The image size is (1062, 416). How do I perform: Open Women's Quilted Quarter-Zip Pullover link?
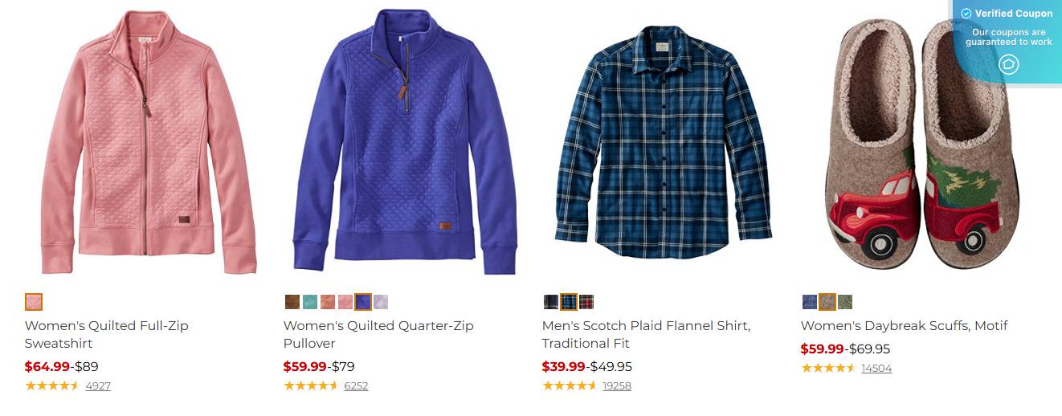tap(378, 334)
